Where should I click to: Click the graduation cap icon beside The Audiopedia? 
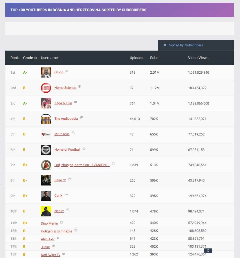click(82, 117)
